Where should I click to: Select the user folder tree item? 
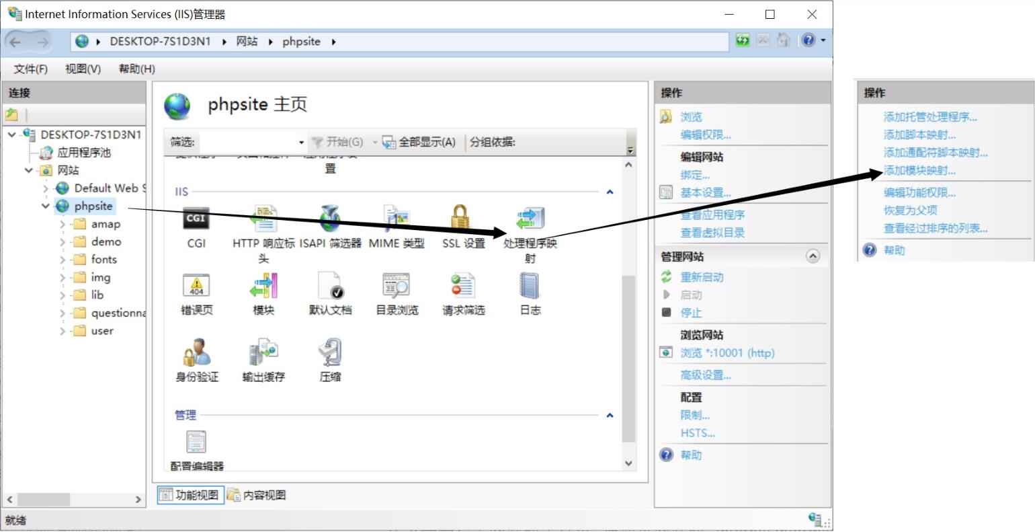pyautogui.click(x=102, y=331)
